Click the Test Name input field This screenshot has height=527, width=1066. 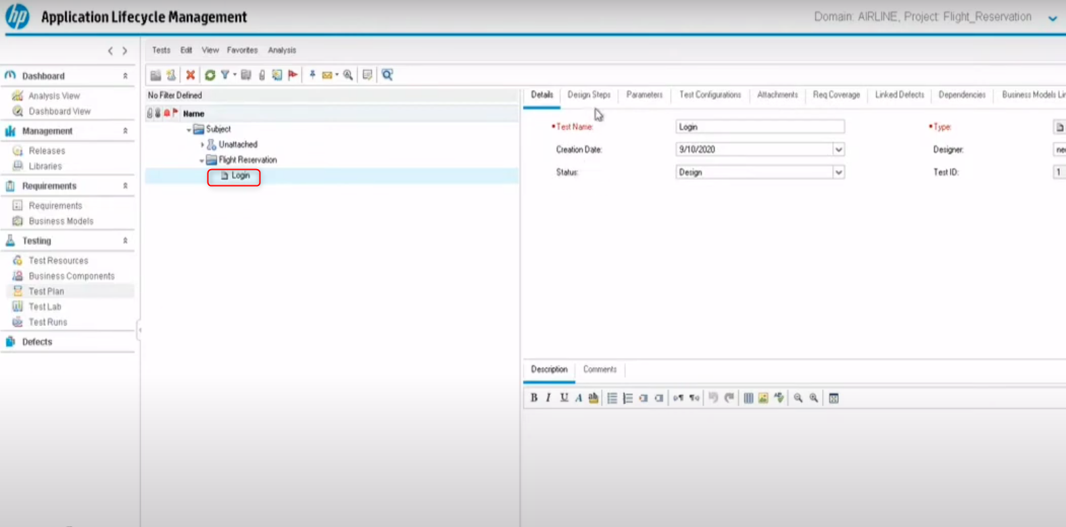(759, 127)
